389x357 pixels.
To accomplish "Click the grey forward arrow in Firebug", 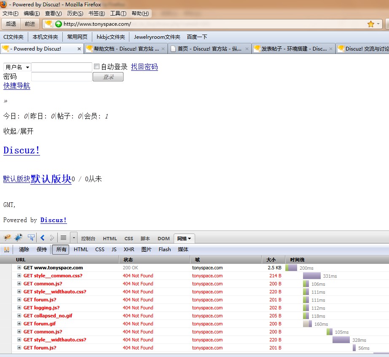I will (x=52, y=238).
